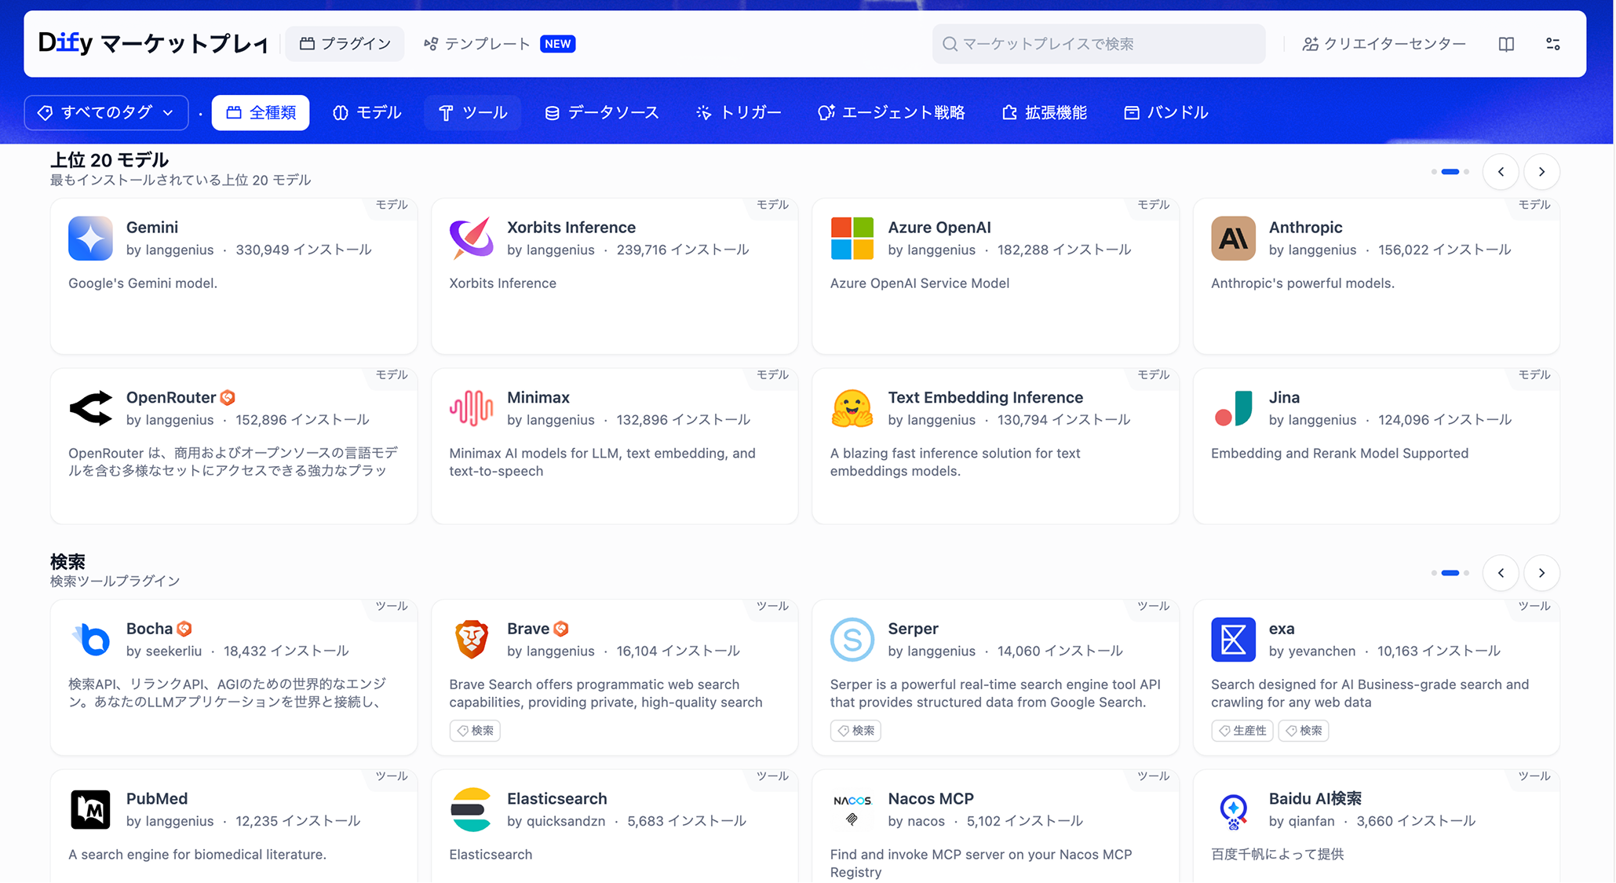Click the Bocha logo icon
Viewport: 1616px width, 883px height.
point(90,639)
